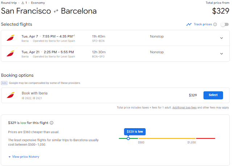
Task: Click the red high-price segment of the bar
Action: click(206, 138)
